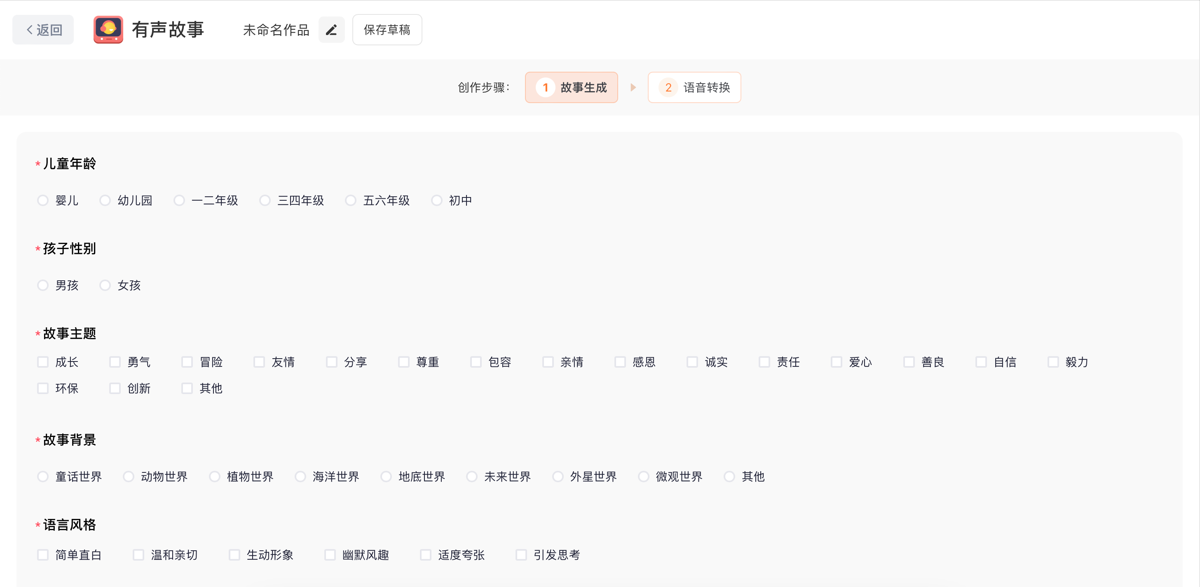The height and width of the screenshot is (587, 1200).
Task: Check the 包容 theme option
Action: click(x=476, y=362)
